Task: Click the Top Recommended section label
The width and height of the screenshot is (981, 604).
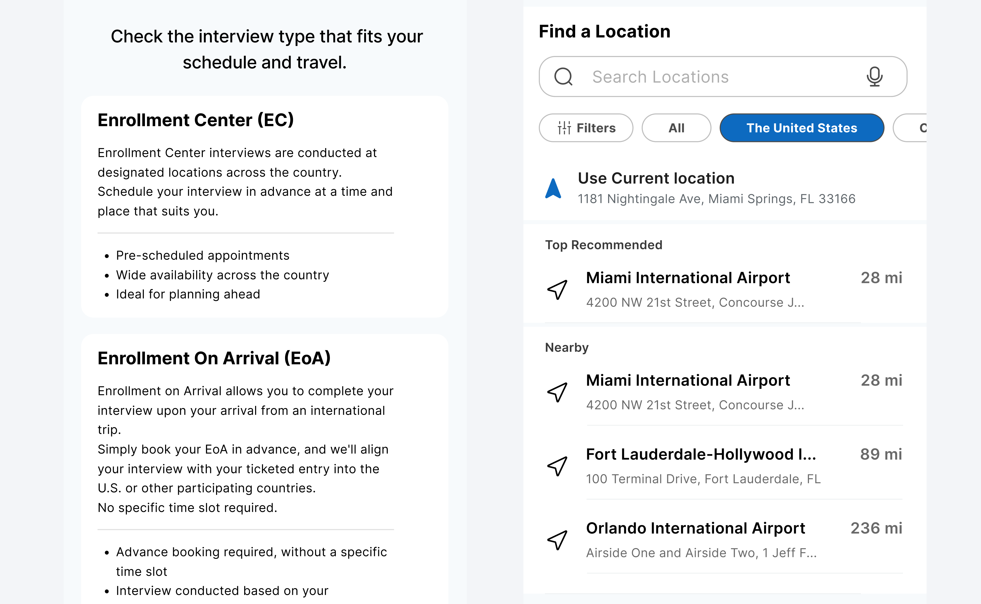Action: (x=604, y=245)
